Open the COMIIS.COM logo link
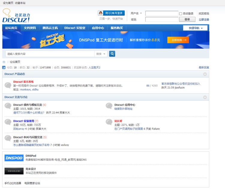 click(x=14, y=171)
